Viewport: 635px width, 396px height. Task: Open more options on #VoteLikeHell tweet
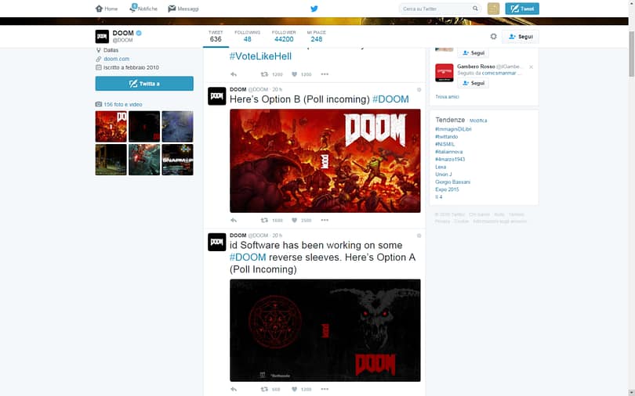(325, 74)
